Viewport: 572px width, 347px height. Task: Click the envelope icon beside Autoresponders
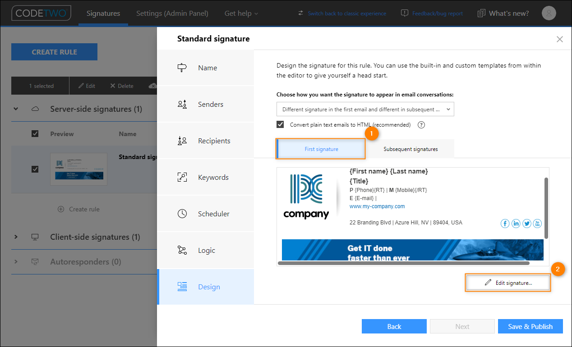(35, 262)
